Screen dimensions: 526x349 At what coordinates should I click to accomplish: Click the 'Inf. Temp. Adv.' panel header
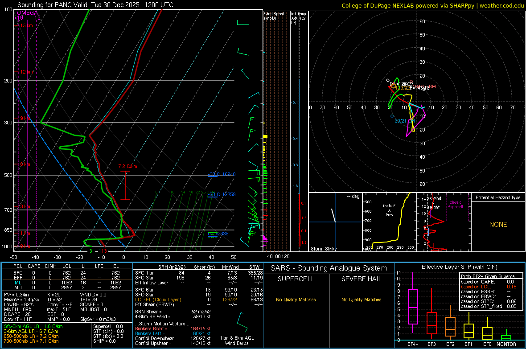[x=299, y=18]
